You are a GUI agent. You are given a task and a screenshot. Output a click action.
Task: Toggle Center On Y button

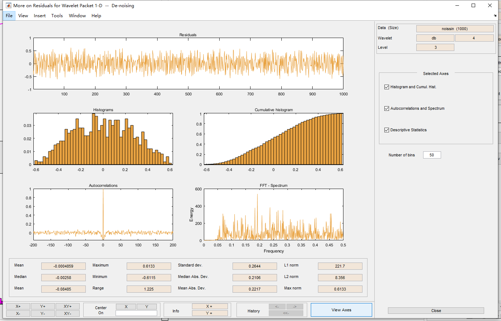pos(147,307)
